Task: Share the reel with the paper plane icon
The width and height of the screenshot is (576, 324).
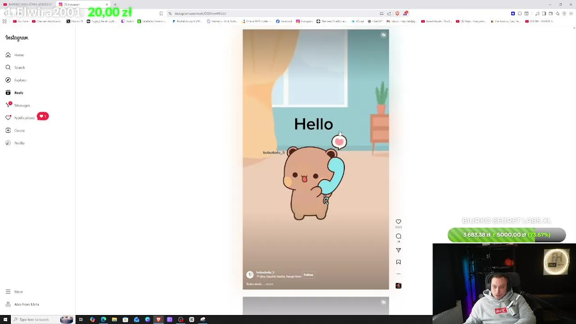Action: [x=398, y=250]
